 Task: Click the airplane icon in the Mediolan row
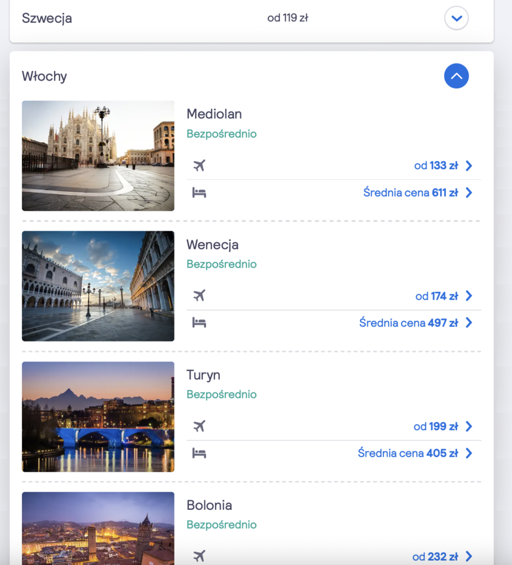tap(199, 166)
